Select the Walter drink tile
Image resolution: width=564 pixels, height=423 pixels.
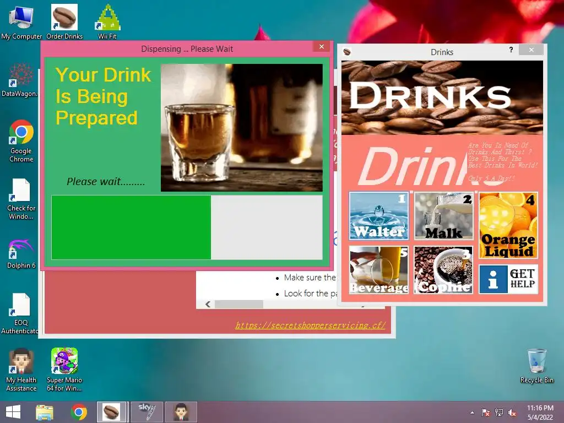pyautogui.click(x=379, y=216)
